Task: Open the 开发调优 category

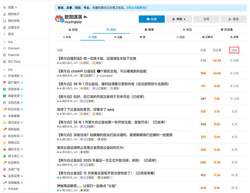Action: [14, 76]
